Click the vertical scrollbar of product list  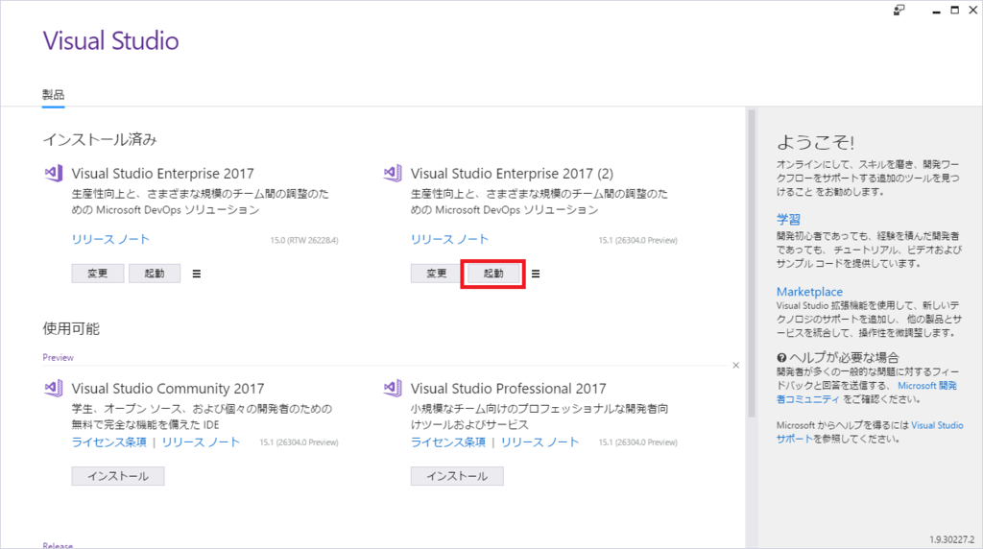click(752, 263)
